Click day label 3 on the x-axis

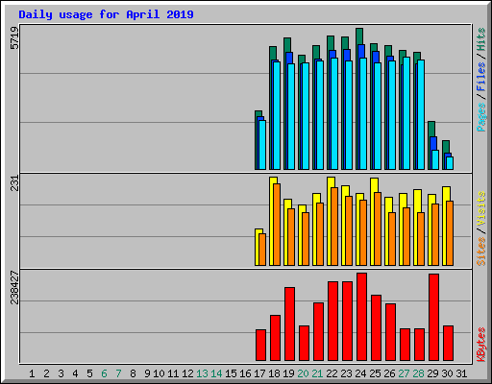click(61, 373)
